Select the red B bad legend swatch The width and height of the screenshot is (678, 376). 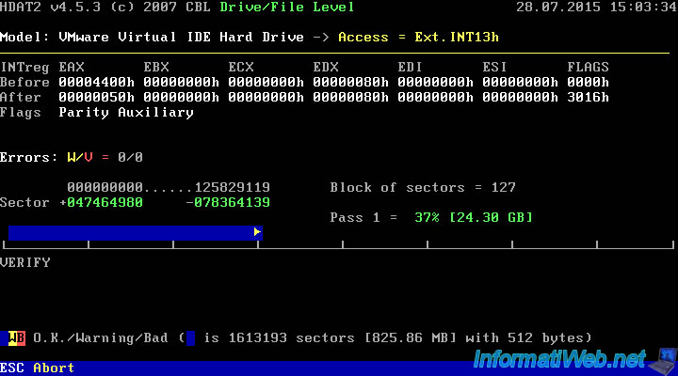(x=21, y=338)
